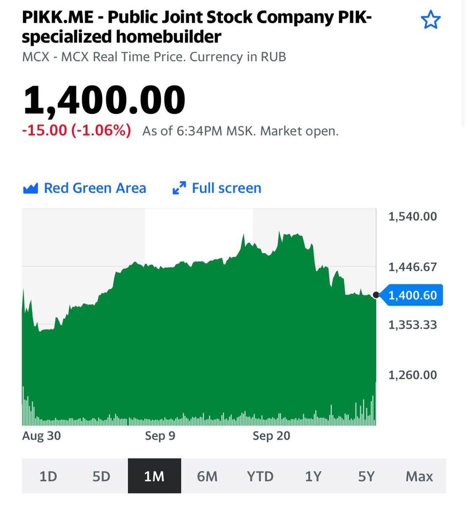Switch chart to YTD range
Viewport: 468px width, 506px height.
(260, 476)
